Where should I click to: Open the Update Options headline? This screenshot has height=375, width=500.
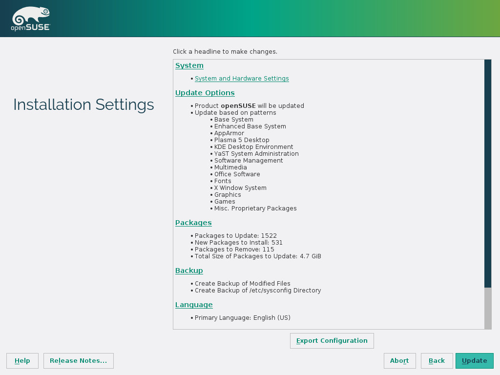click(205, 93)
